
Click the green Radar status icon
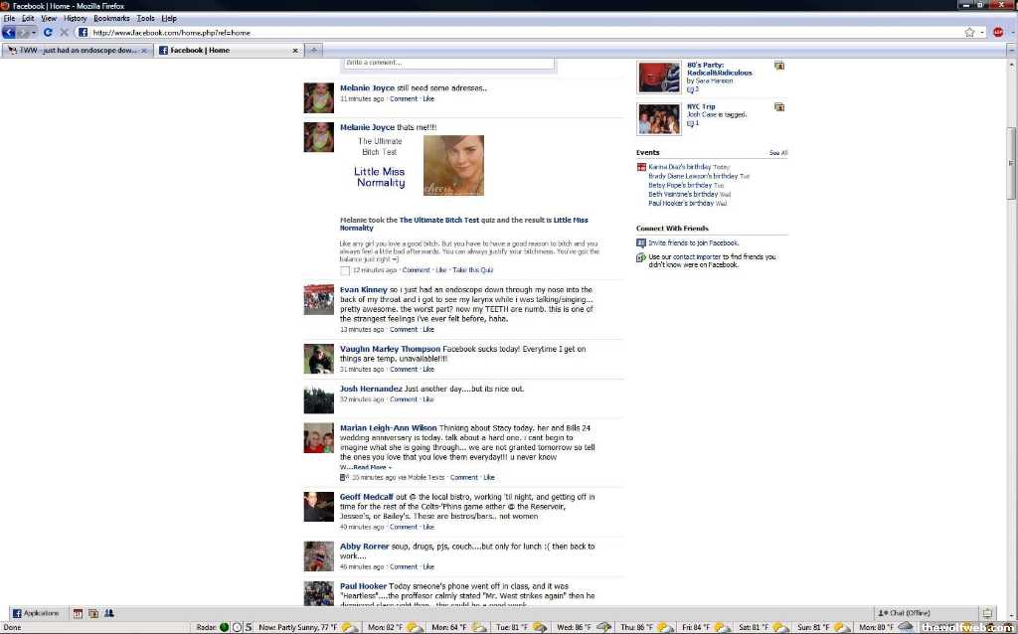[224, 627]
